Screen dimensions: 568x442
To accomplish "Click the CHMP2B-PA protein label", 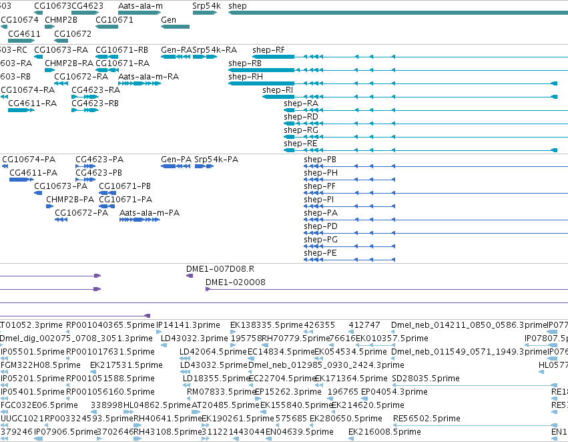I will (70, 200).
